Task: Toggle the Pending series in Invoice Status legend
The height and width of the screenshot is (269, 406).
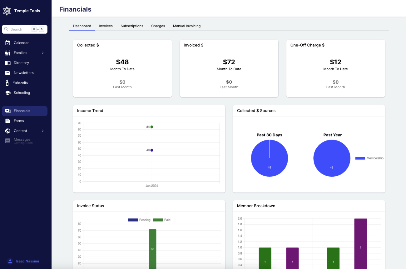Action: pos(136,220)
